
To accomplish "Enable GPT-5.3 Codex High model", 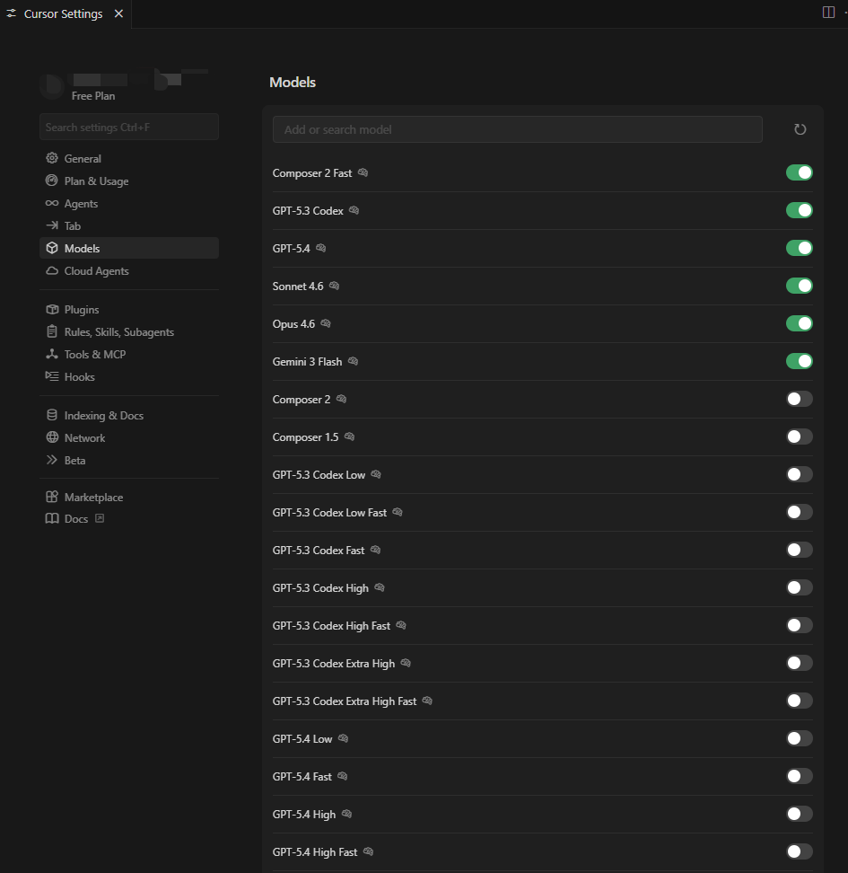I will [x=799, y=588].
